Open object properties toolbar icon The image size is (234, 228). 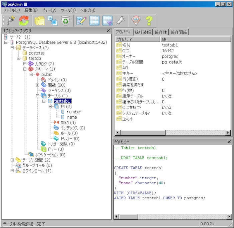[x=39, y=21]
